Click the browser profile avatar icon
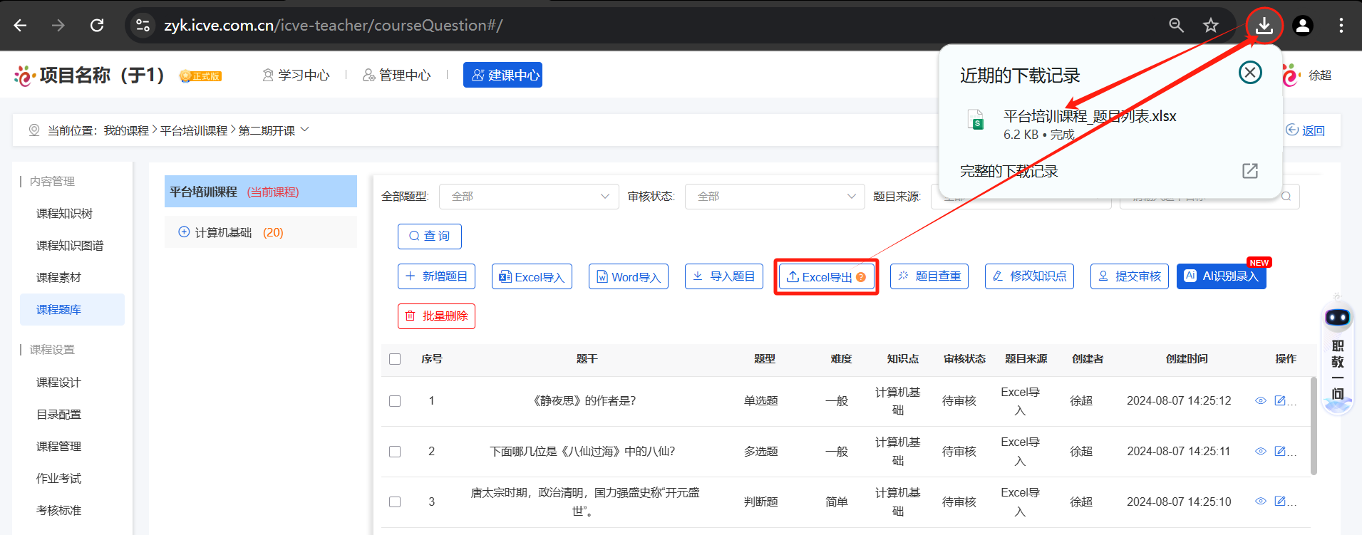The image size is (1362, 535). click(x=1303, y=26)
